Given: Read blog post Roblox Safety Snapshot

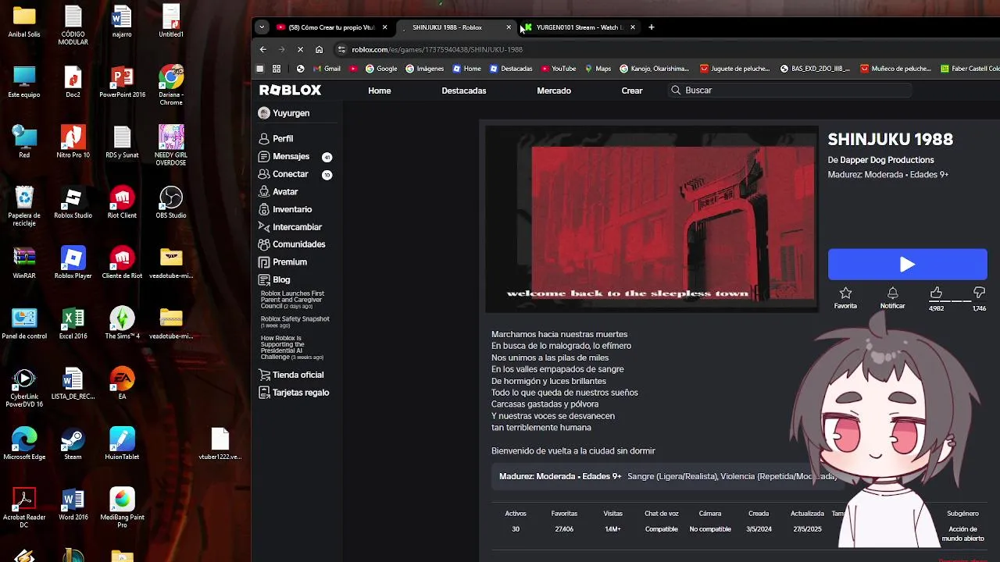Looking at the screenshot, I should 295,322.
